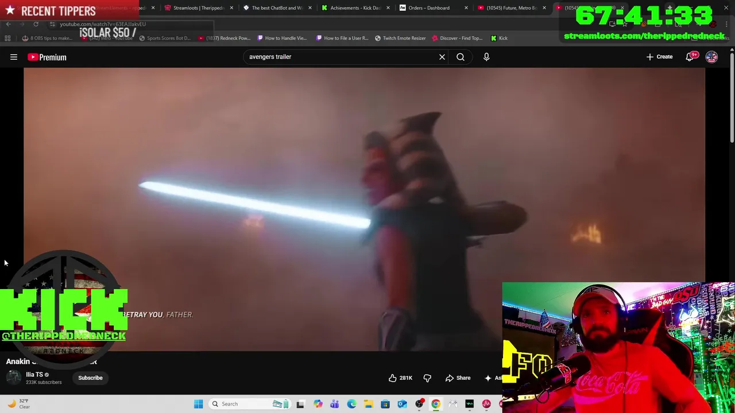Switch to the Achievements - Kick Dashboard tab

[x=355, y=8]
